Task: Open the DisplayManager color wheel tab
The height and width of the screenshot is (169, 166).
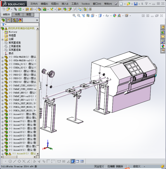Action: point(20,20)
